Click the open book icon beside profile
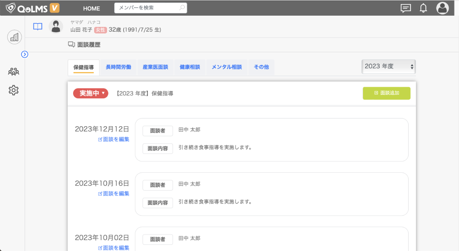 (38, 26)
